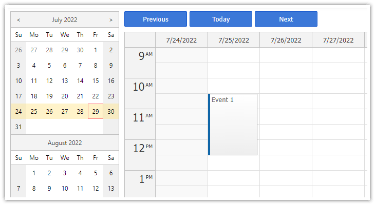Image resolution: width=375 pixels, height=205 pixels.
Task: Click the Today button
Action: pyautogui.click(x=221, y=19)
